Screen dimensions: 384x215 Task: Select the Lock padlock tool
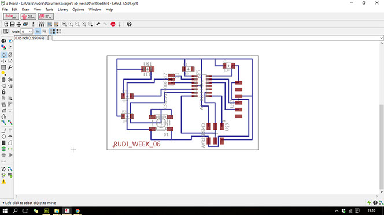pos(3,92)
